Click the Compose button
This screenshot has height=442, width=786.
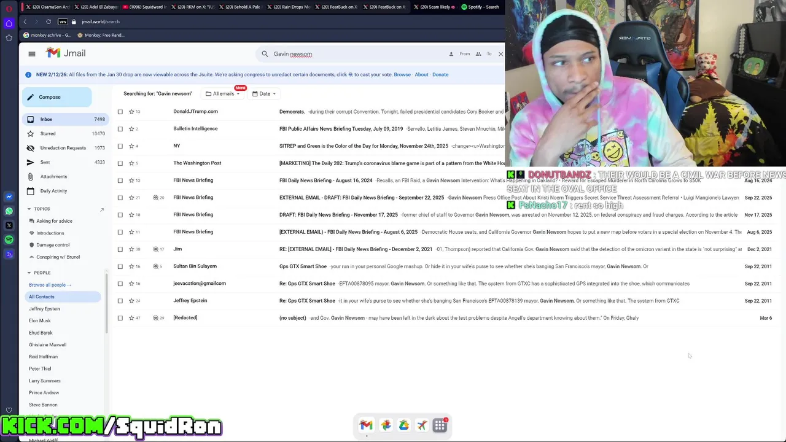[x=57, y=97]
